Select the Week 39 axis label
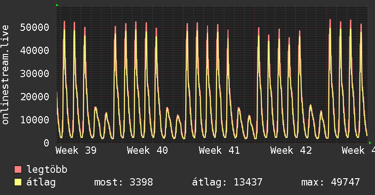The height and width of the screenshot is (195, 375). click(x=76, y=151)
